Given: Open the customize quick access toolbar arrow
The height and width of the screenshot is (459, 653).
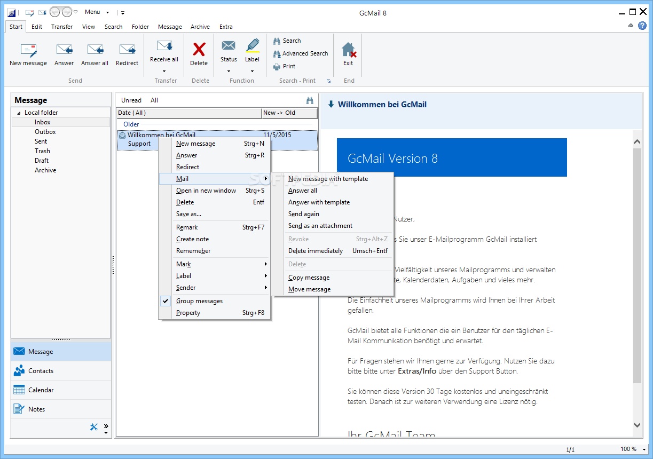Looking at the screenshot, I should pos(123,12).
